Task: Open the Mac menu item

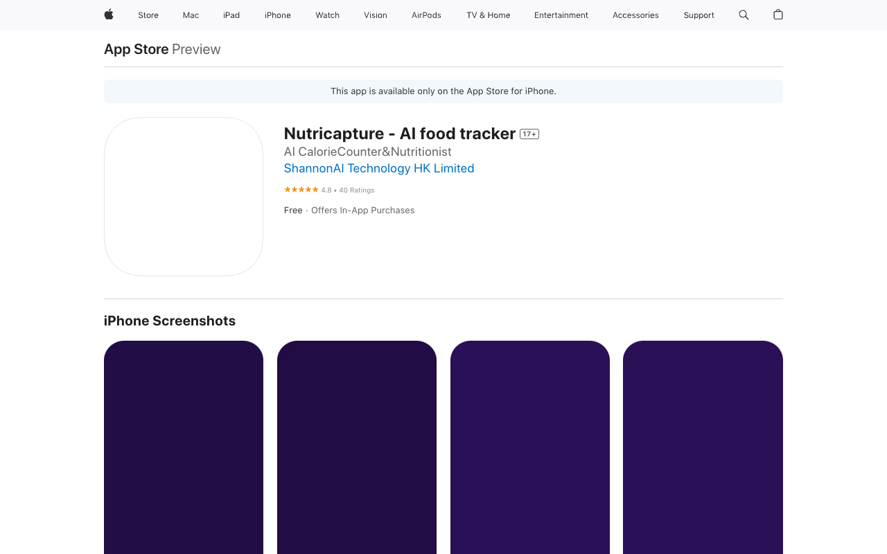Action: coord(191,15)
